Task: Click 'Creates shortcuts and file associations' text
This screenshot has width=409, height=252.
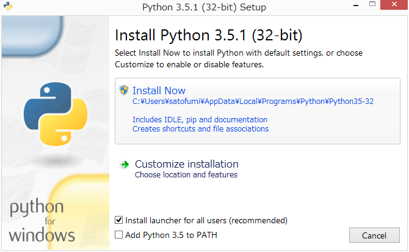Action: tap(200, 129)
